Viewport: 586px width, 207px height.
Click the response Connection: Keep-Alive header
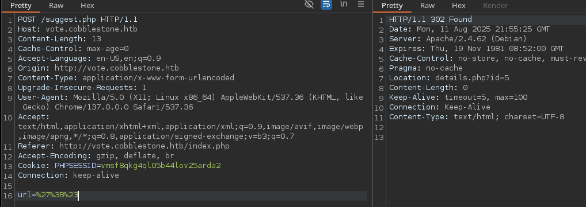440,107
